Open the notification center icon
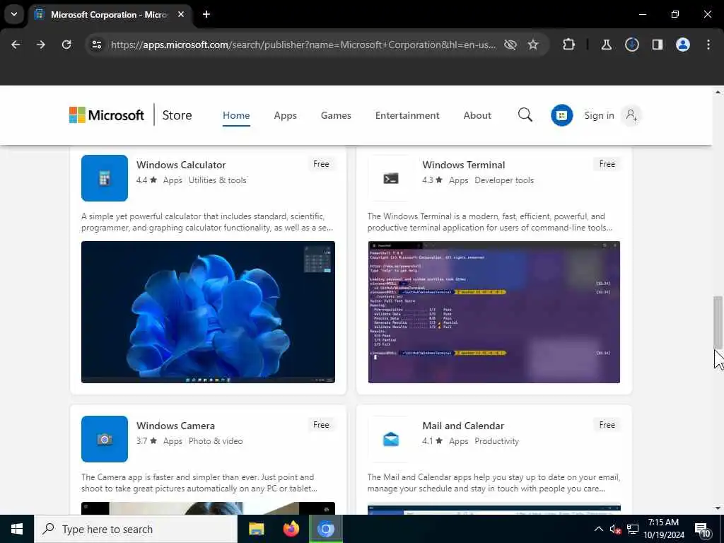This screenshot has width=724, height=543. 702,529
